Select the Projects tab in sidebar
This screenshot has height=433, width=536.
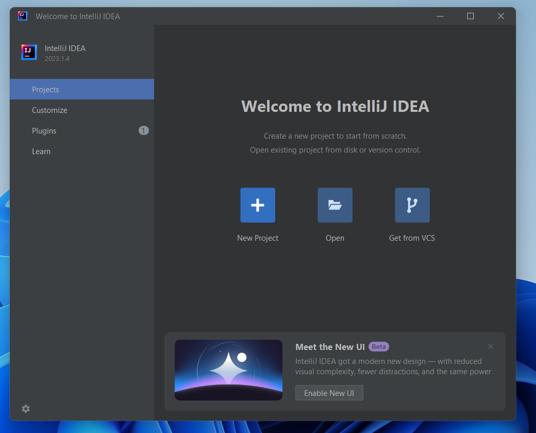(45, 90)
